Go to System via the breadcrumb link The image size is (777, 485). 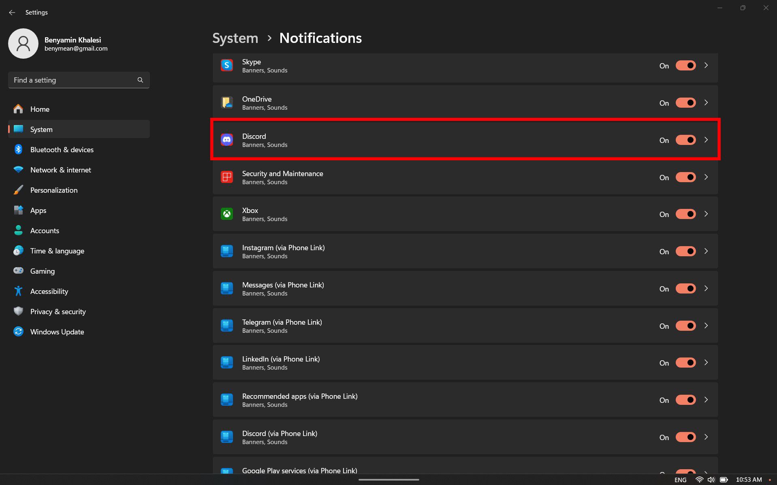point(235,38)
